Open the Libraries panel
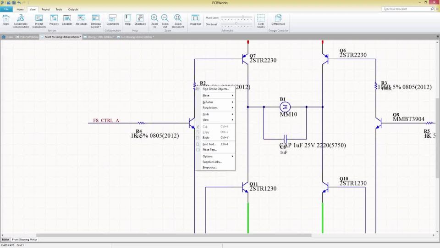The height and width of the screenshot is (248, 440). (67, 20)
